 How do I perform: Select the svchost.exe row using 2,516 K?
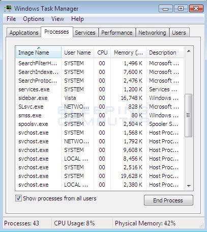point(100,167)
